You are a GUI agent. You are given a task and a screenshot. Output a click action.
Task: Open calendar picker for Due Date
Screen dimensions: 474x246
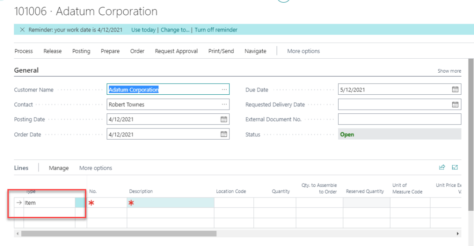pyautogui.click(x=455, y=90)
